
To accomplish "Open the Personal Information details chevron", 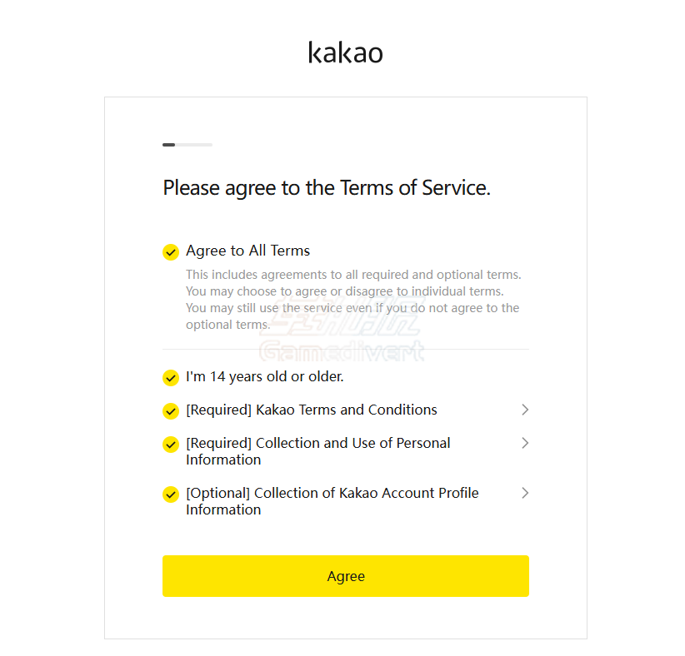I will tap(525, 443).
